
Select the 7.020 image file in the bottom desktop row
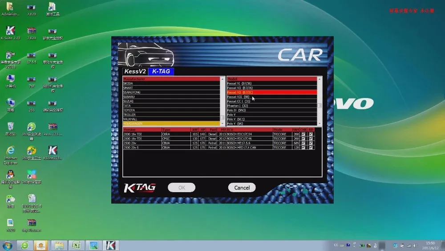[x=11, y=225]
